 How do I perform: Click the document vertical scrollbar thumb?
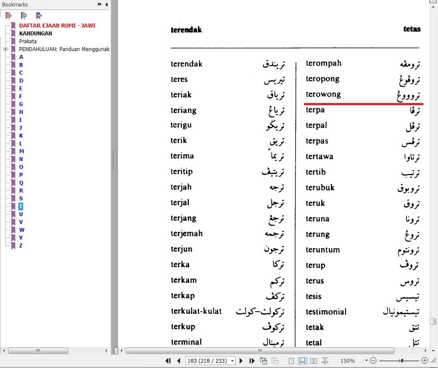click(x=433, y=321)
